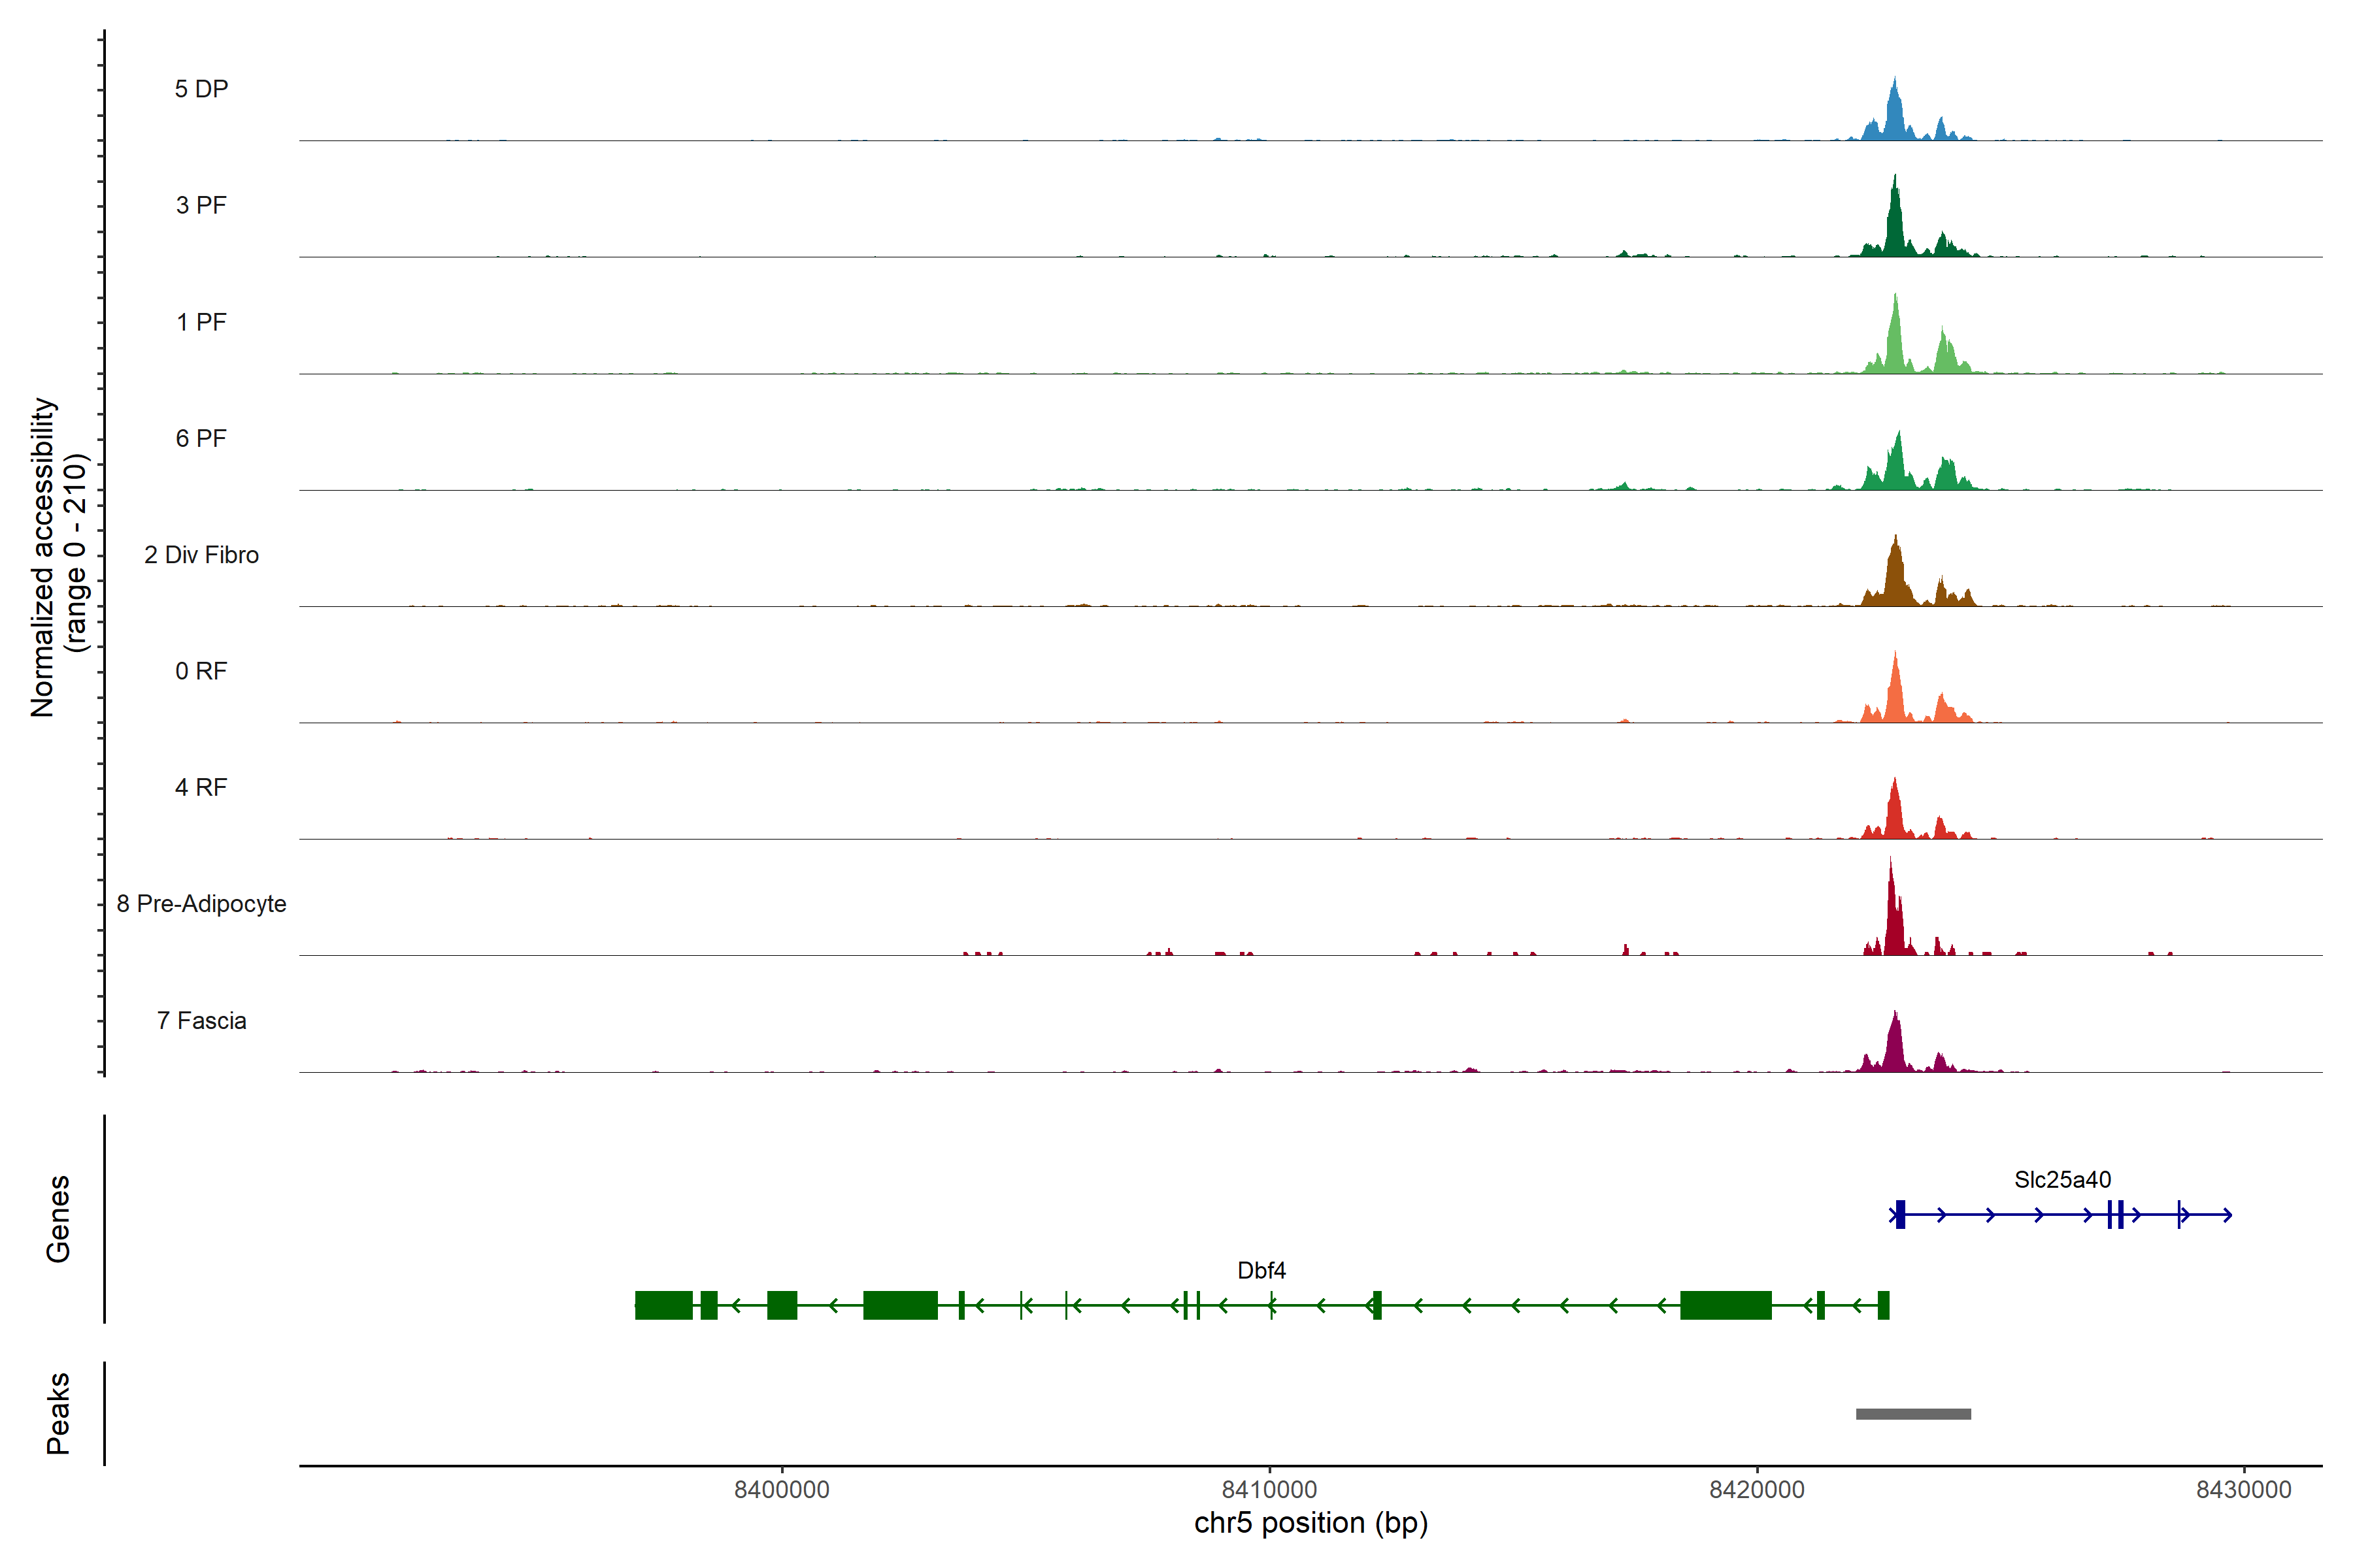Click the Genes panel label
Viewport: 2353px width, 1568px height.
click(x=58, y=1218)
